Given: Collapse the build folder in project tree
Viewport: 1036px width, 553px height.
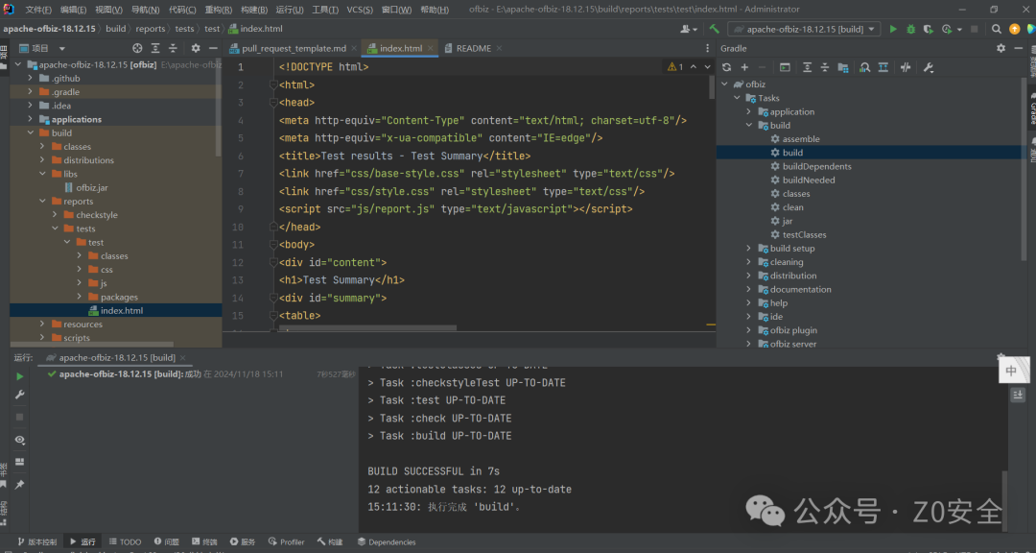Looking at the screenshot, I should tap(31, 132).
